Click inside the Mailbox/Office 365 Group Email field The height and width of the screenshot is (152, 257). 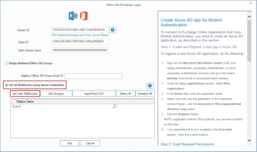[94, 76]
